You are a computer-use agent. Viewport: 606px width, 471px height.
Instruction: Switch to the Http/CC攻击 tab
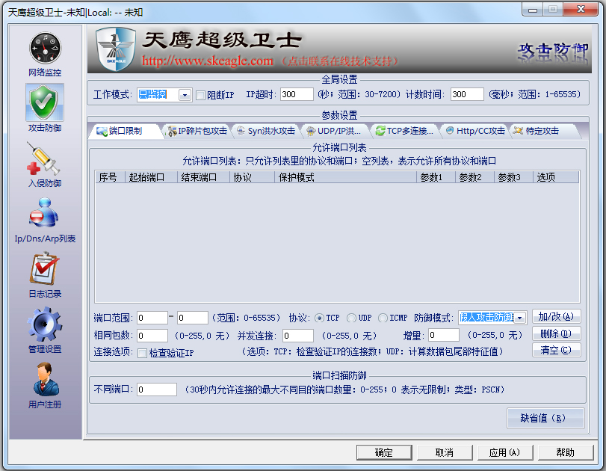coord(475,131)
